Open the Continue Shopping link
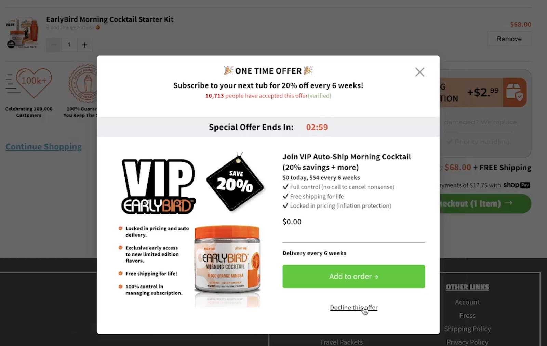 [43, 147]
